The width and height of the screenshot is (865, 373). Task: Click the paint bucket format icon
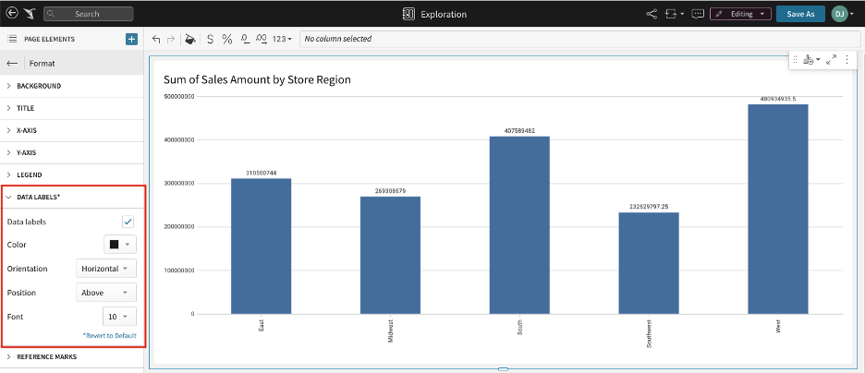point(189,39)
